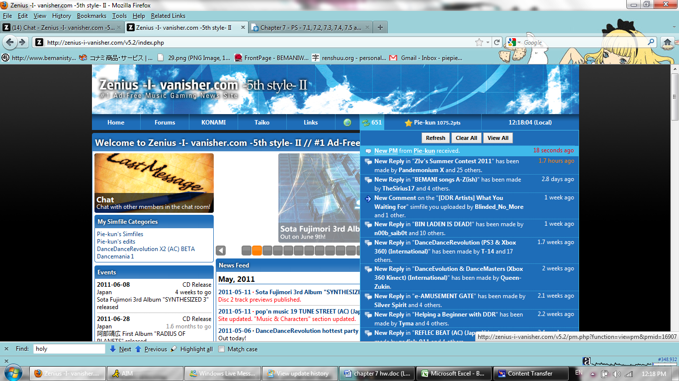Click the volume speaker tray icon
The height and width of the screenshot is (381, 679).
point(617,374)
